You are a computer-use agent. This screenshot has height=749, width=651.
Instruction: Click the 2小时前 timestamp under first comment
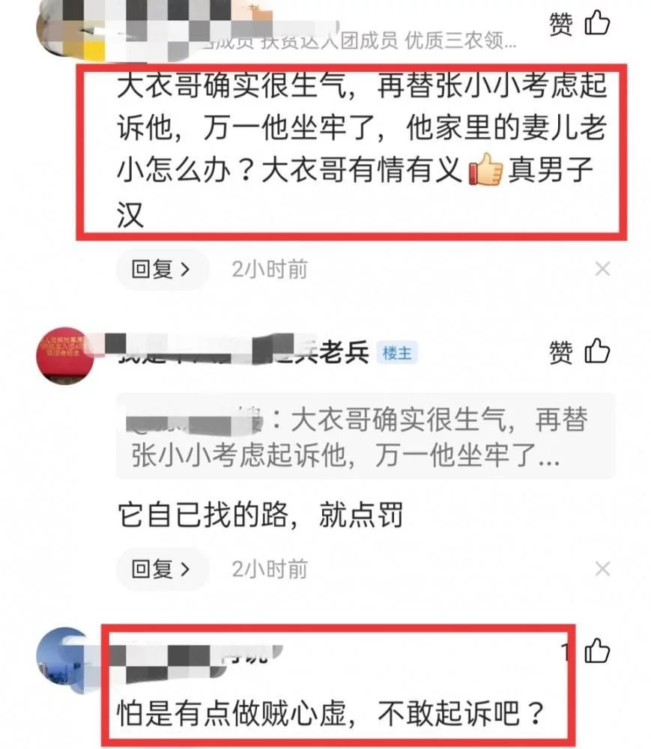270,270
